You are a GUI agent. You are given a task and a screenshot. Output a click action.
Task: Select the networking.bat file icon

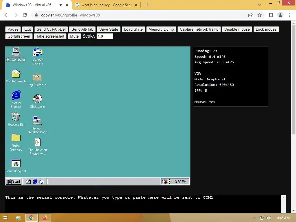16,166
